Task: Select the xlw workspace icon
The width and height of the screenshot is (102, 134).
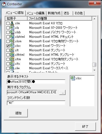Action: [12, 68]
